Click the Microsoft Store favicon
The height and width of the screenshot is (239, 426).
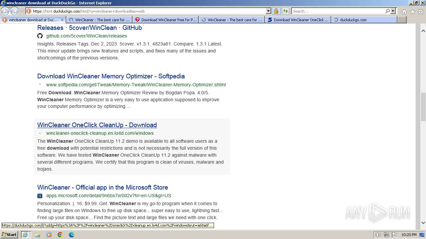pos(40,196)
